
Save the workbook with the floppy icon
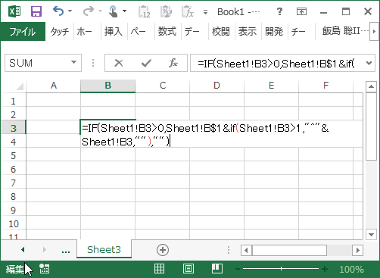[x=36, y=11]
